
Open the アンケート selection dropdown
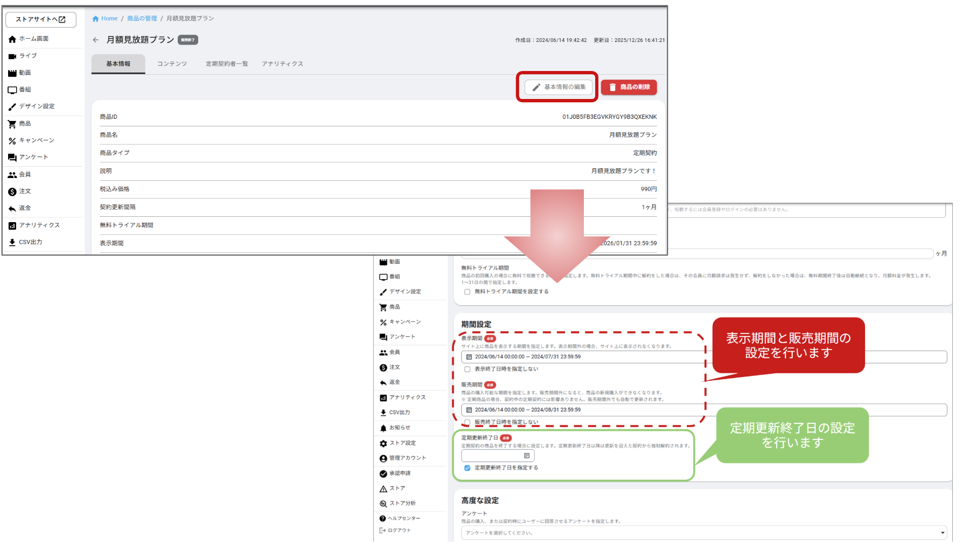[703, 533]
